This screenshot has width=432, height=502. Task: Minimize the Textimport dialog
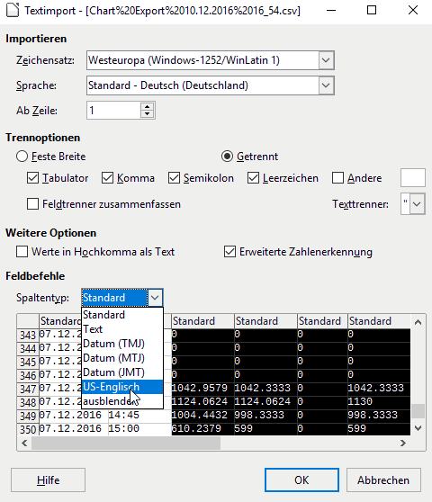[331, 10]
